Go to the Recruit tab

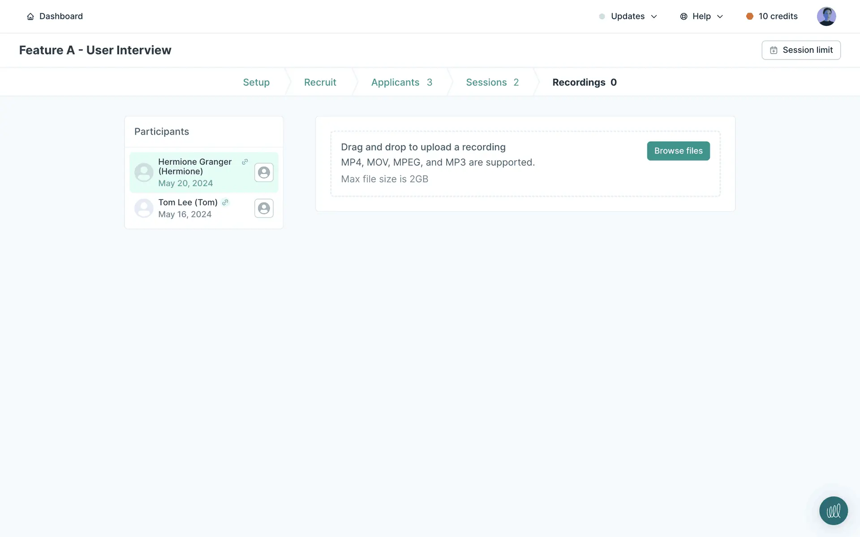pyautogui.click(x=320, y=82)
